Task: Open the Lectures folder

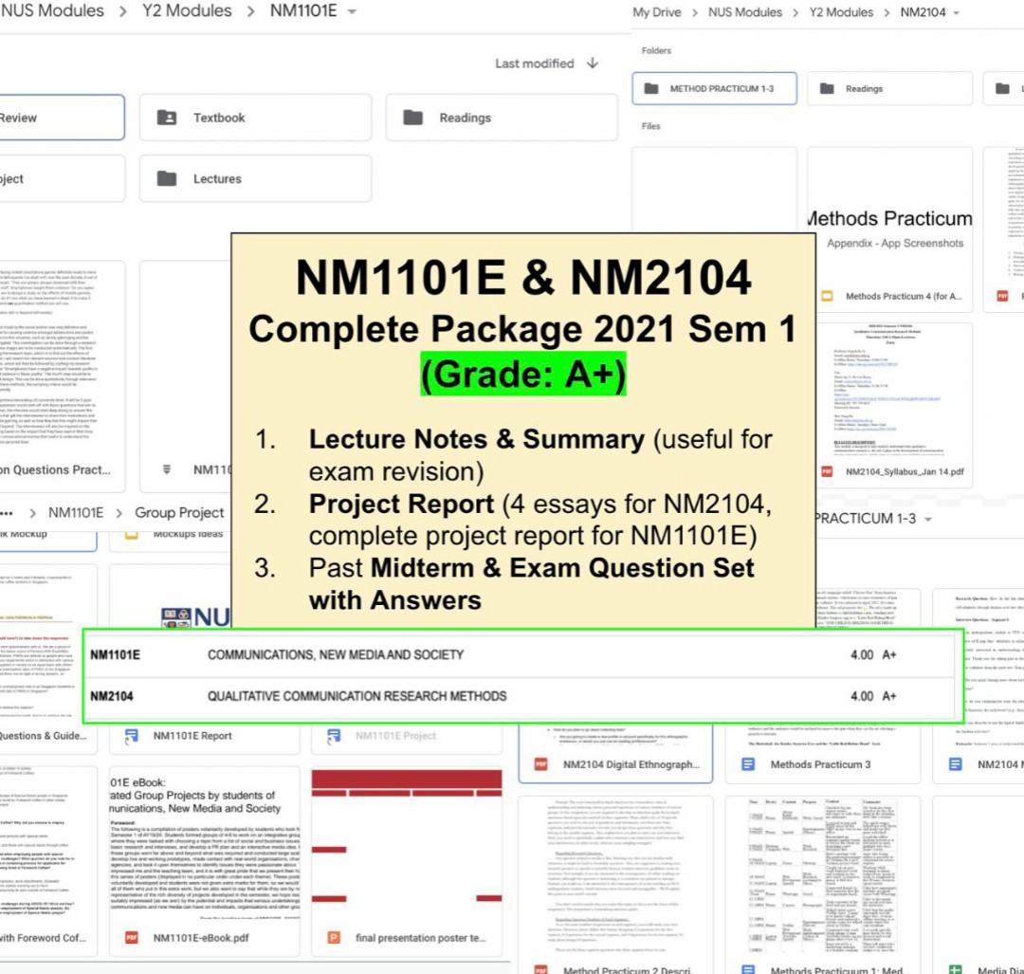Action: click(255, 178)
